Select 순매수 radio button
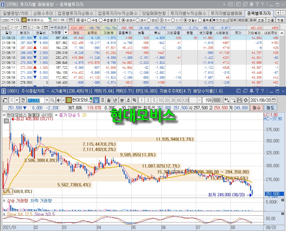 pos(123,20)
